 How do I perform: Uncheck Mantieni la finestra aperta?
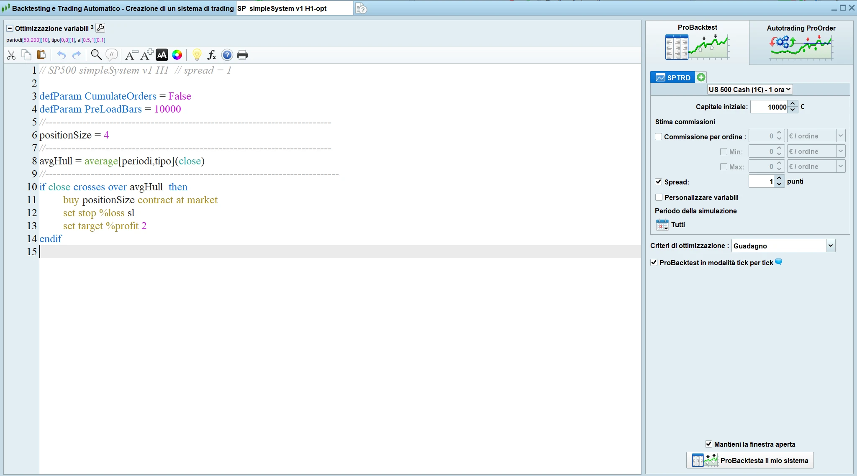(708, 444)
